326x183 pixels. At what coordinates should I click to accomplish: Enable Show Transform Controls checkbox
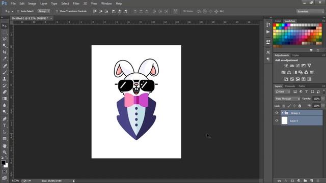click(x=57, y=11)
